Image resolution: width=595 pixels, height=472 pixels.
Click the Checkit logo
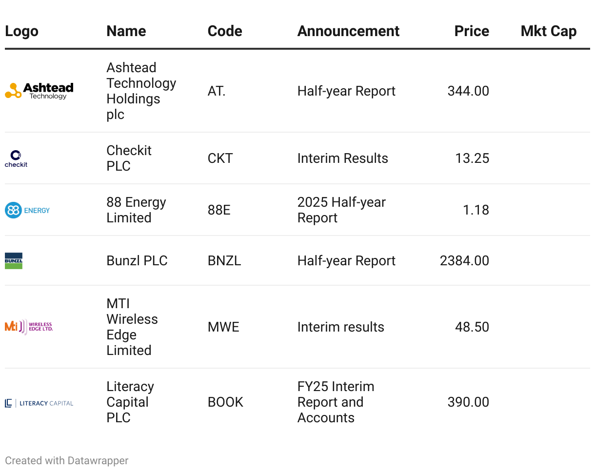pos(16,158)
